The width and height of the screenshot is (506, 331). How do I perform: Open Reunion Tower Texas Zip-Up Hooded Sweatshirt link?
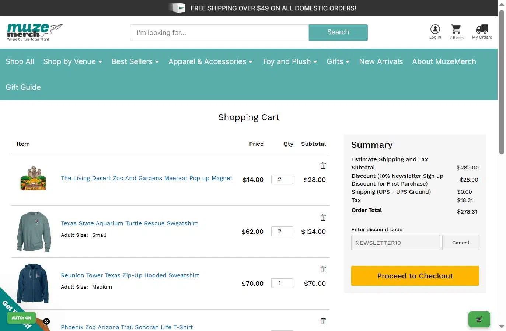point(130,275)
